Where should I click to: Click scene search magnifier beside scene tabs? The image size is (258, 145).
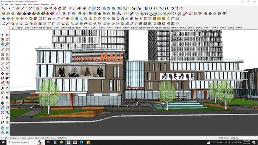click(x=13, y=28)
